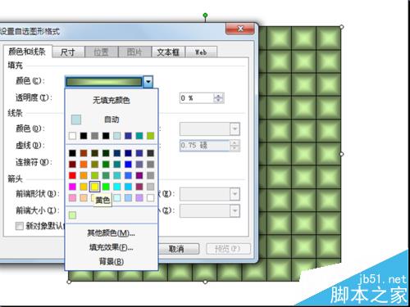Viewport: 410px width, 307px height.
Task: Pick the brown swatch in the palette
Action: pos(84,153)
